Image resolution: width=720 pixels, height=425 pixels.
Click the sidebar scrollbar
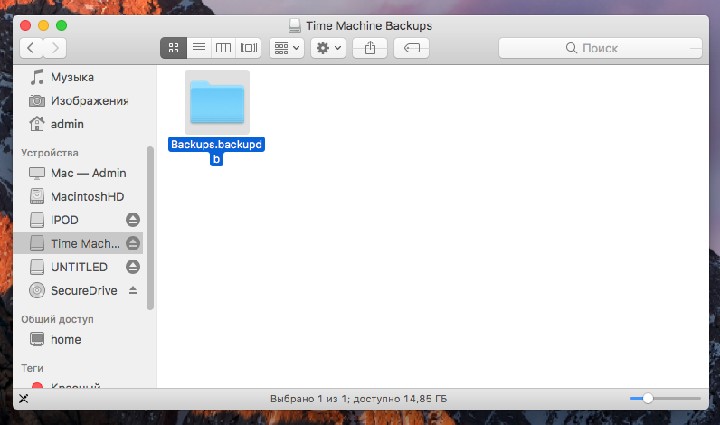click(149, 228)
